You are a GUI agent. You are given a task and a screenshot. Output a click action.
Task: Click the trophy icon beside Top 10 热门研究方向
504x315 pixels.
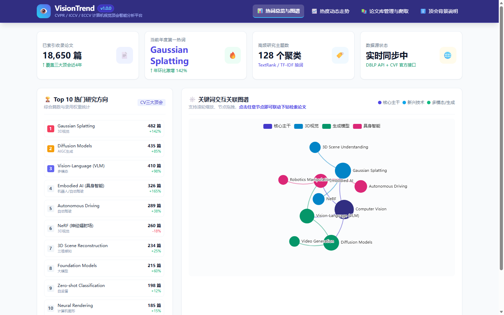pos(48,100)
